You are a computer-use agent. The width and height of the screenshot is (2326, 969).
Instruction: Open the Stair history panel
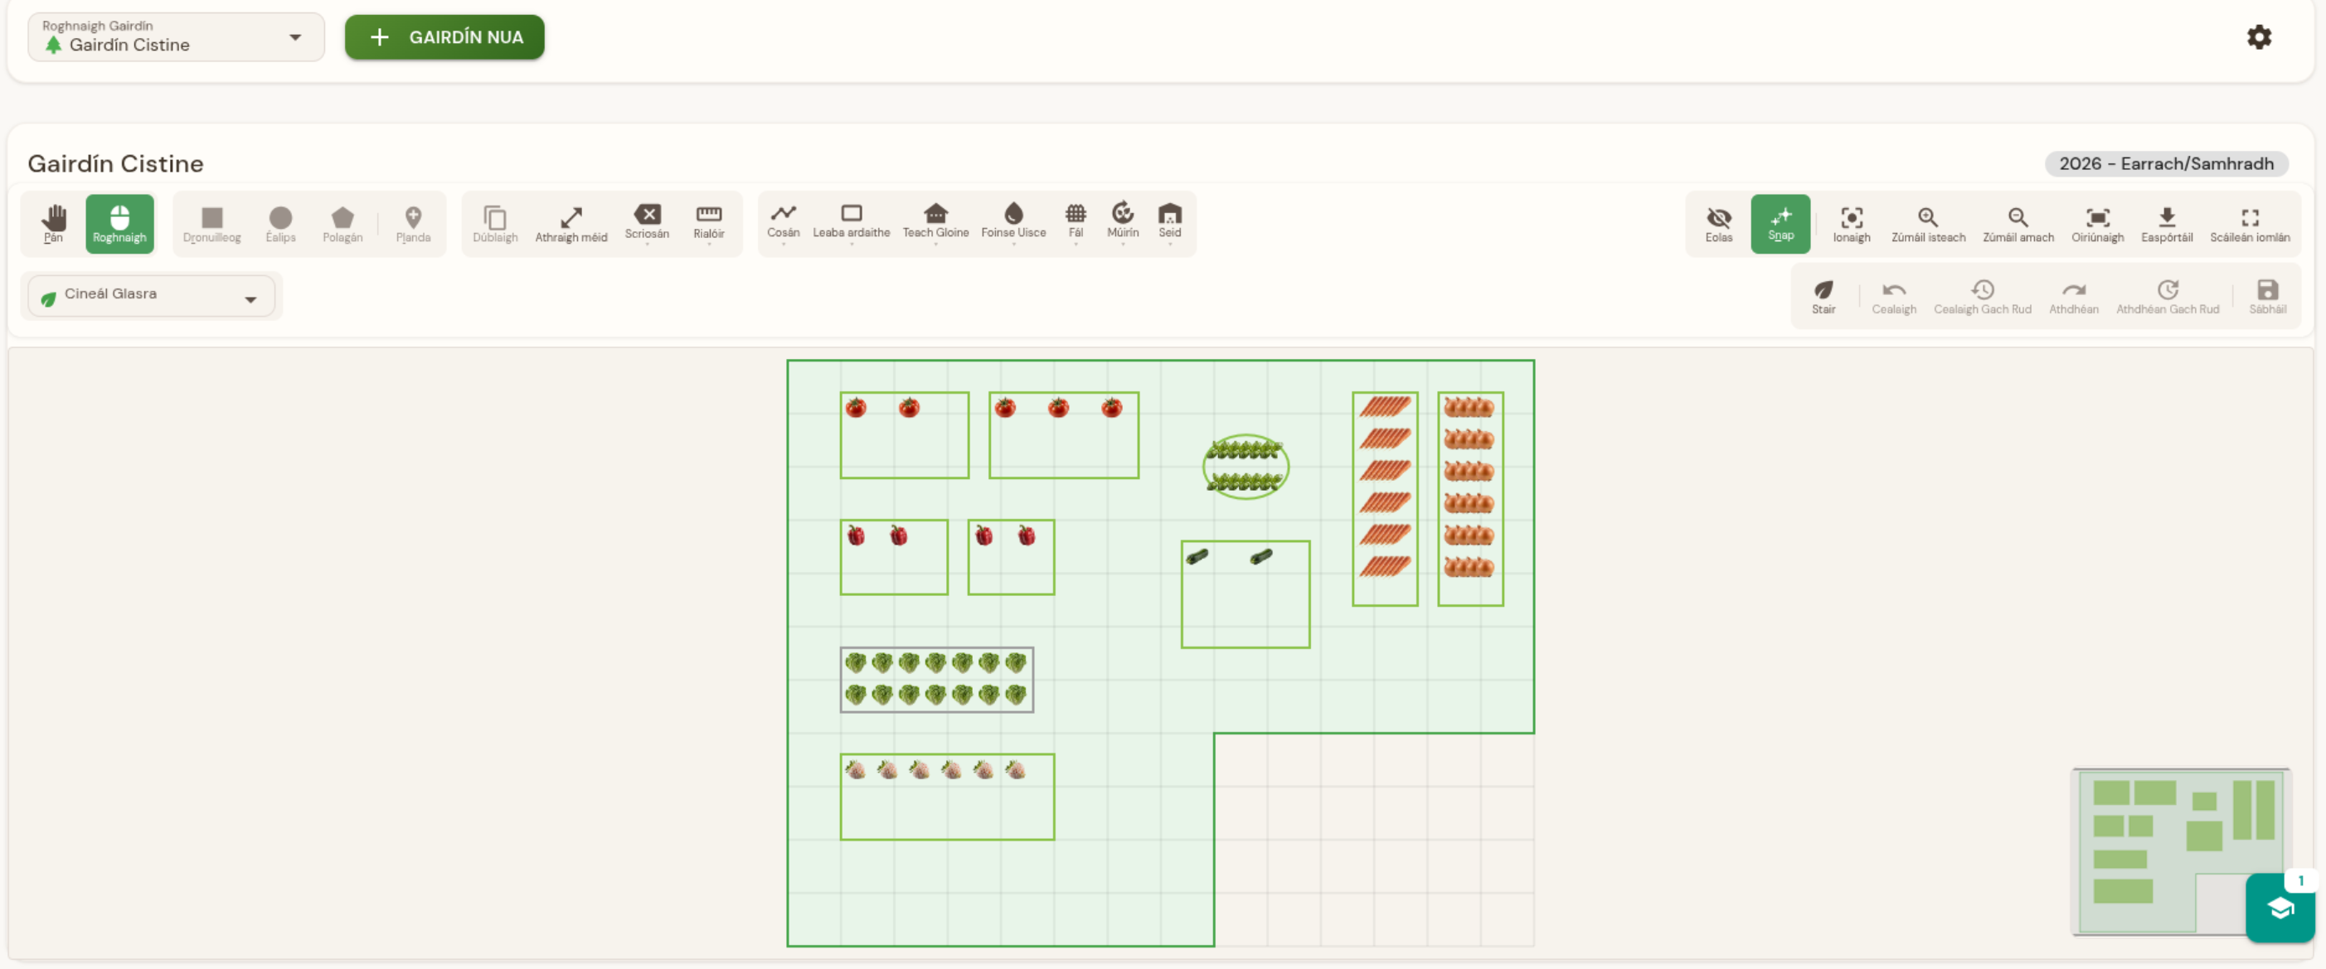pyautogui.click(x=1823, y=296)
